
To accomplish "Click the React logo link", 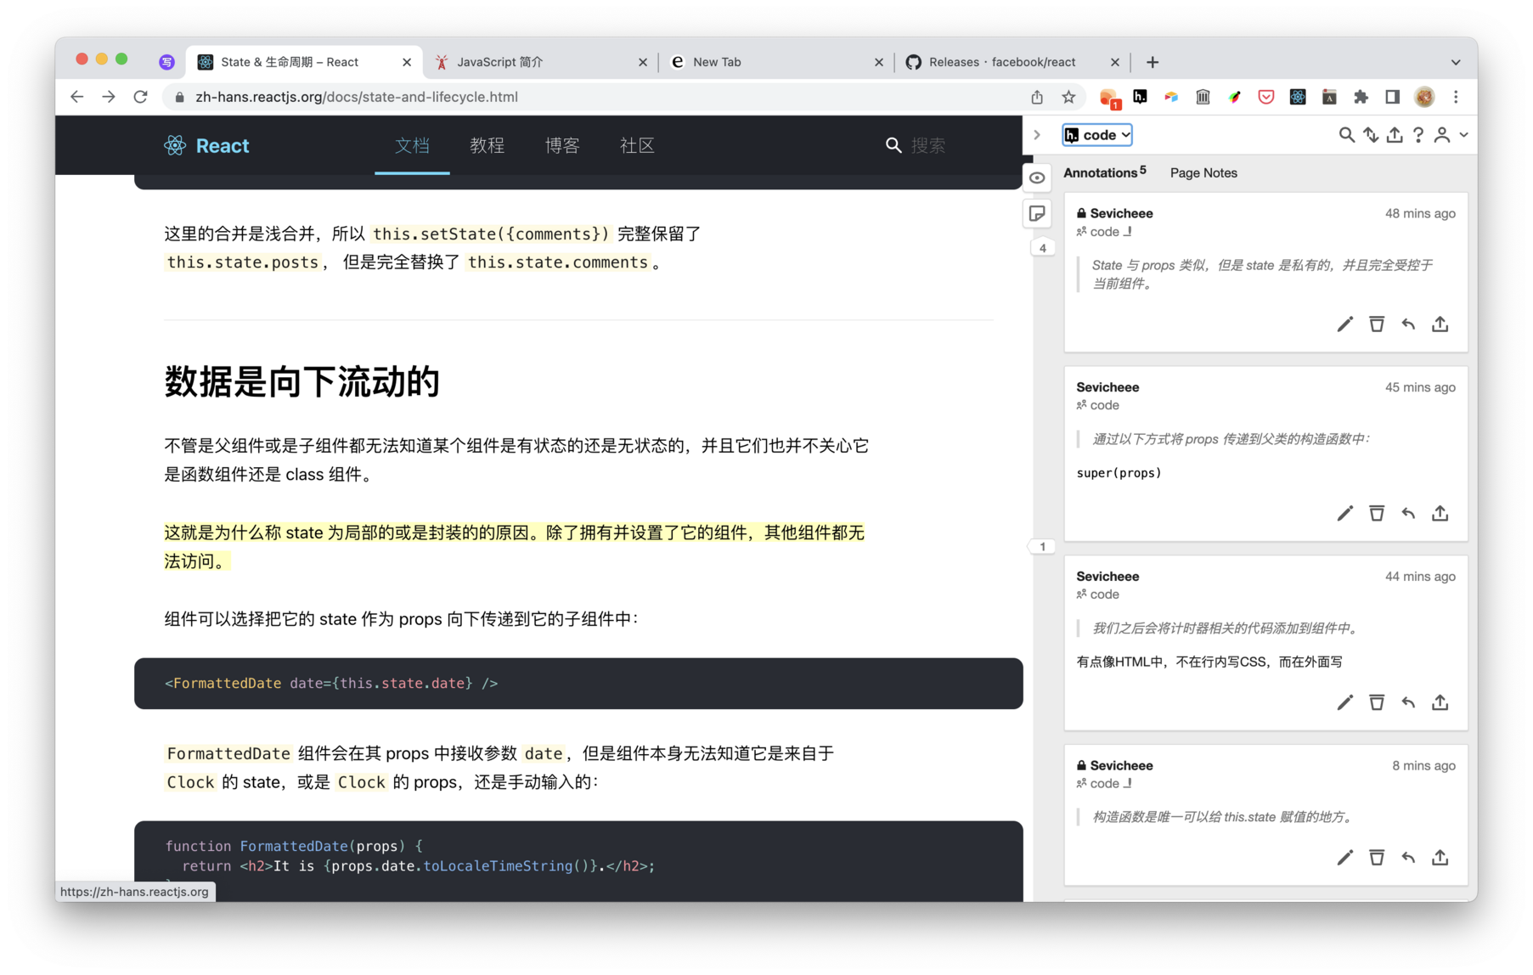I will (206, 145).
